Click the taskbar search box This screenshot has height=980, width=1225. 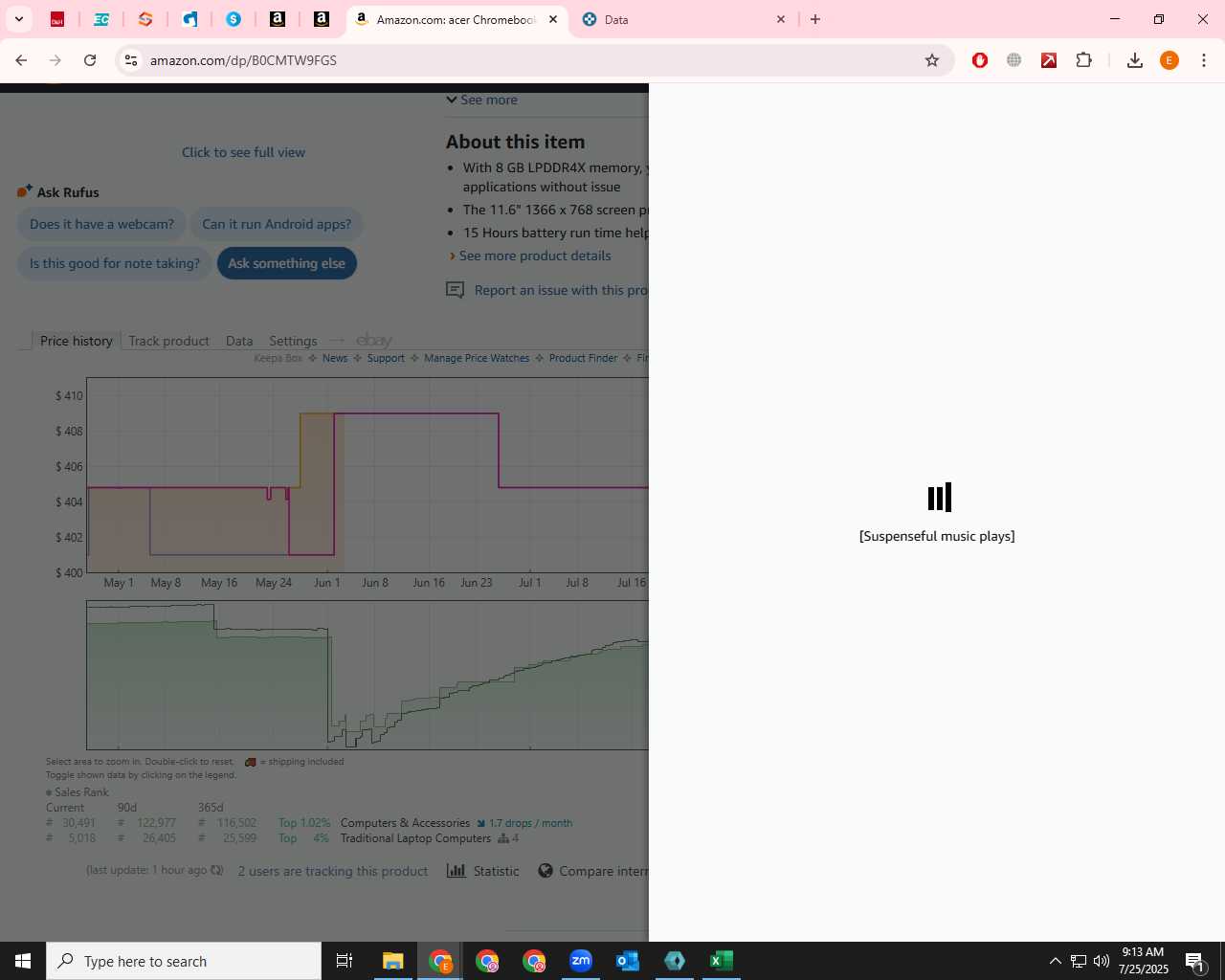[x=184, y=961]
